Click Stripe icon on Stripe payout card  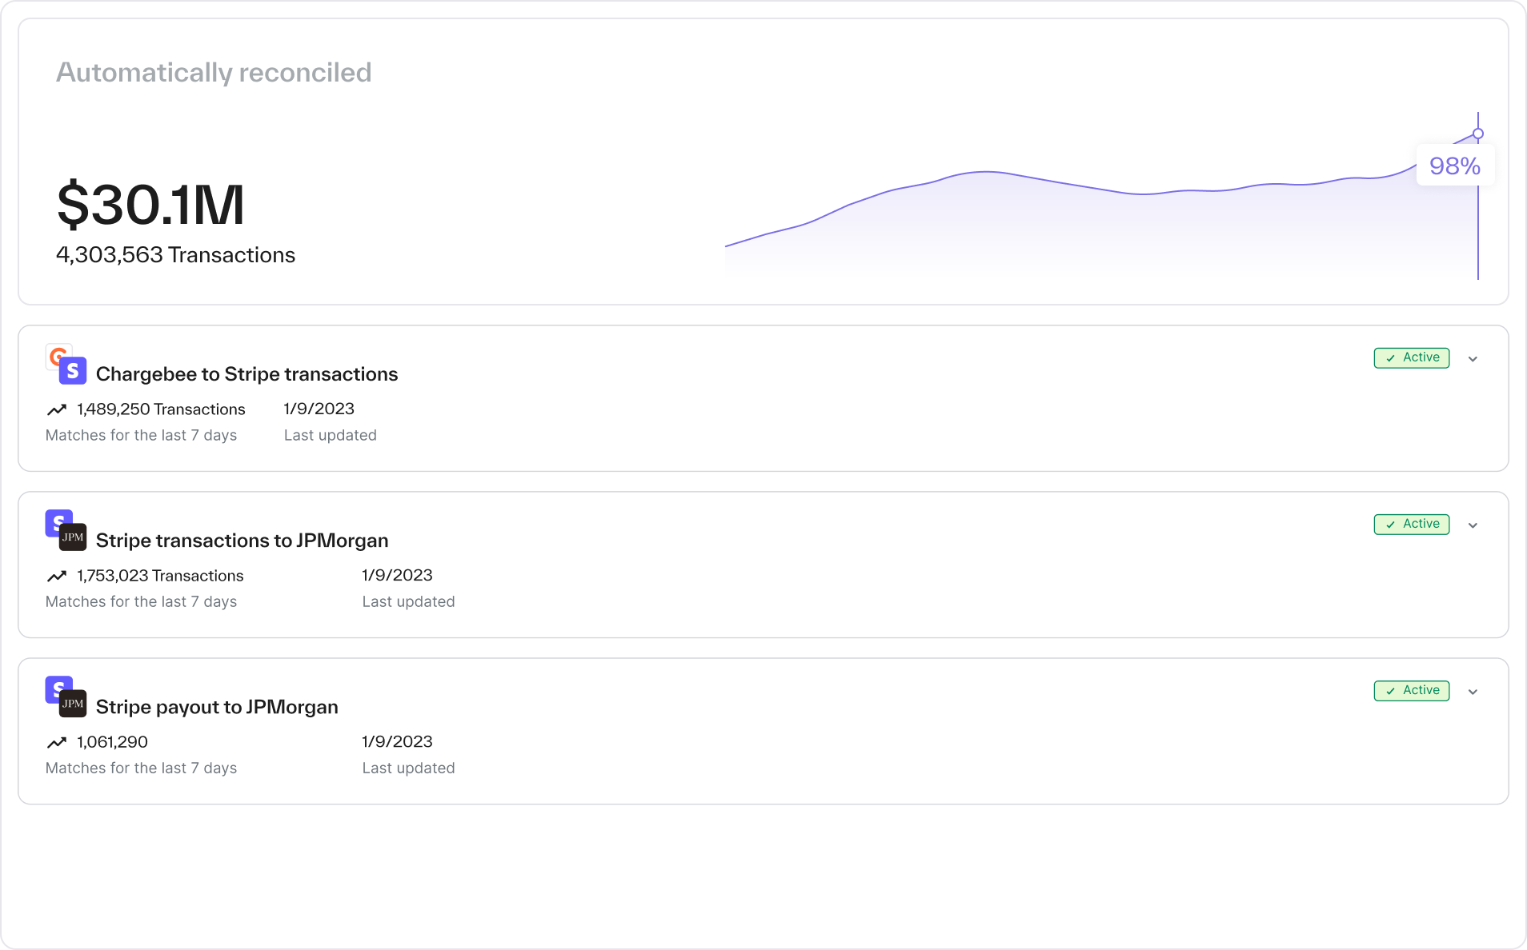pos(54,686)
